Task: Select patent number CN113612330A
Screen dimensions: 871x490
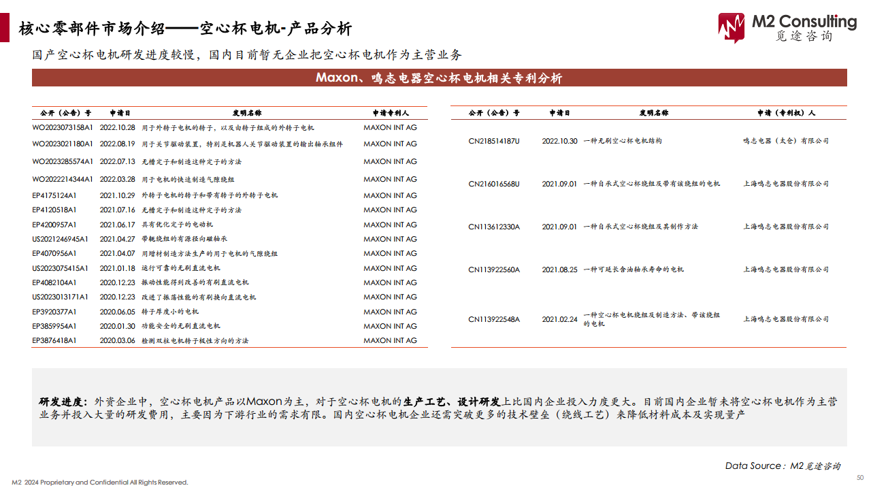Action: point(494,227)
